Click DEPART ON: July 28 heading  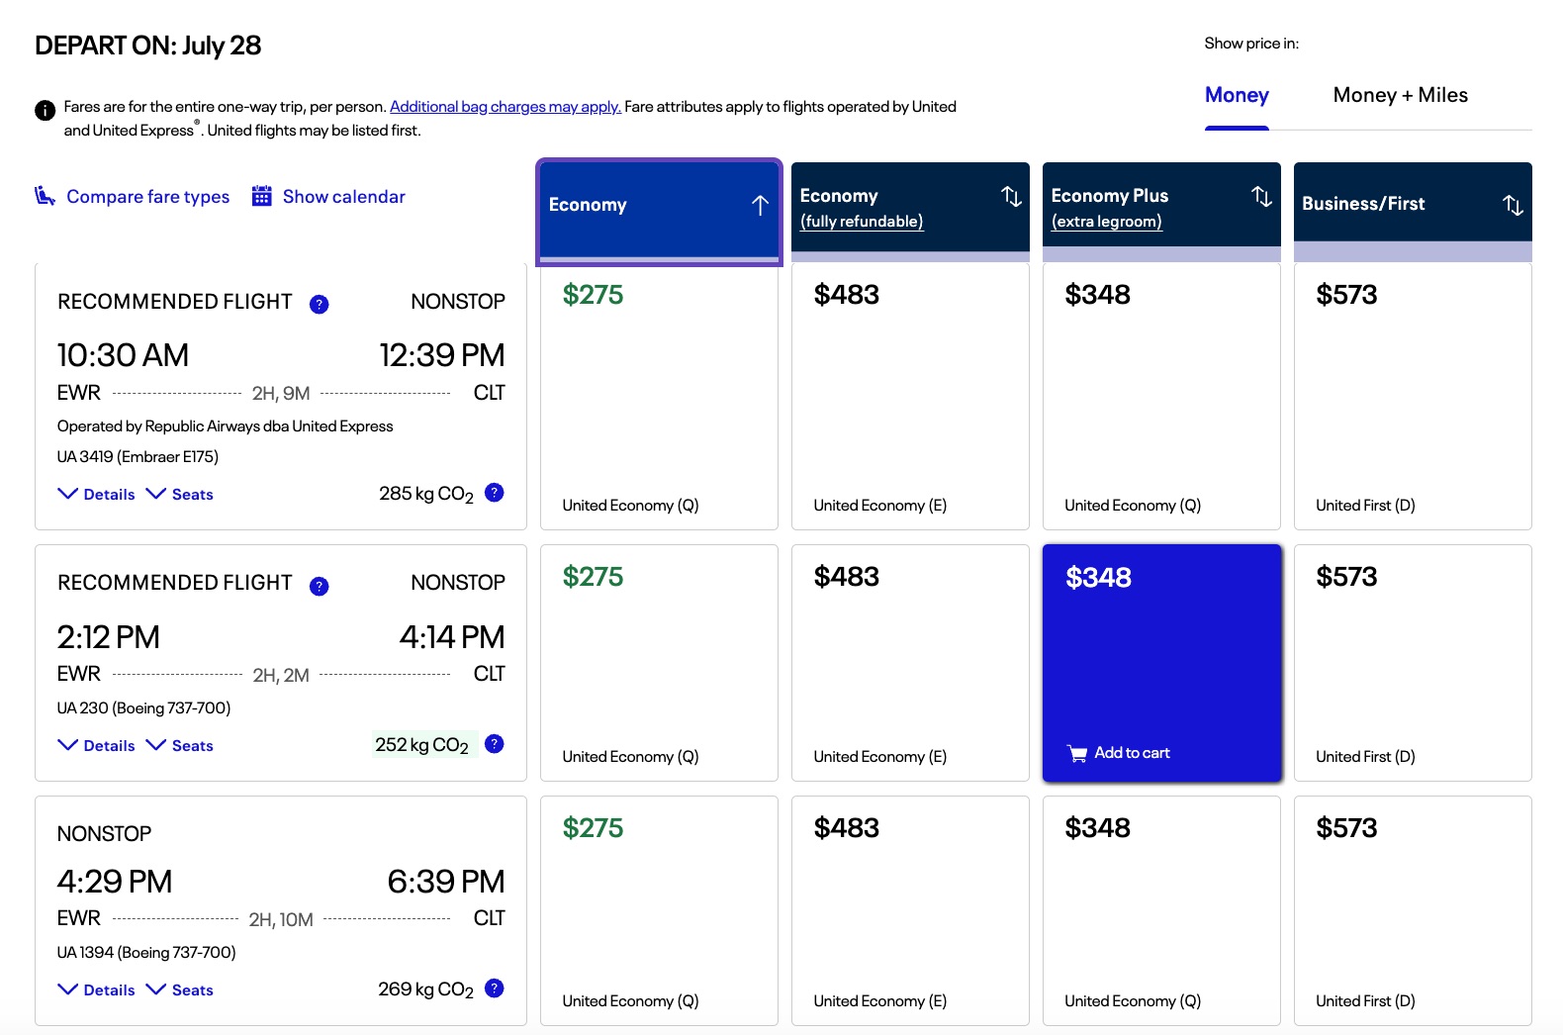tap(148, 46)
